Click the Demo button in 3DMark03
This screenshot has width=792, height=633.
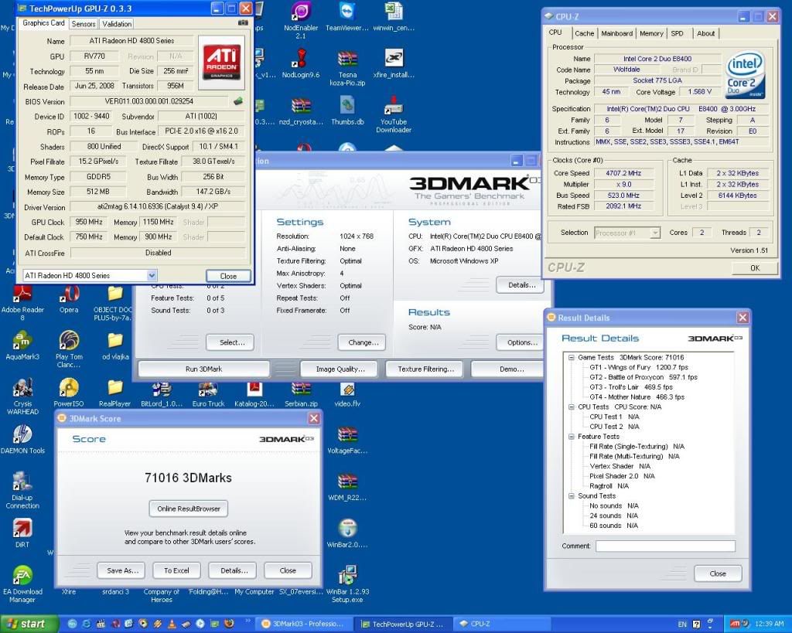pyautogui.click(x=508, y=369)
